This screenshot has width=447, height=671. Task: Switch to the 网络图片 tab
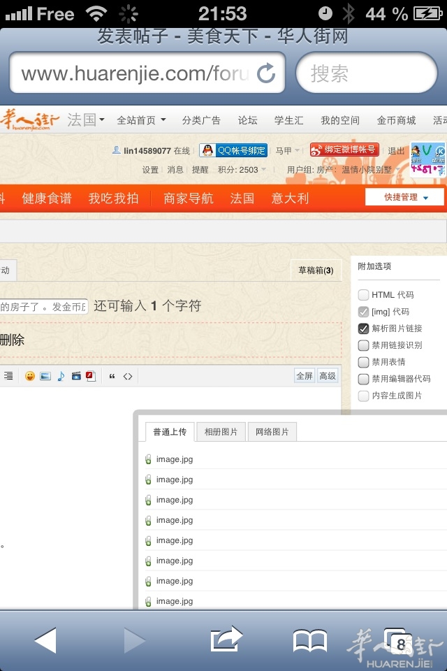pos(272,432)
